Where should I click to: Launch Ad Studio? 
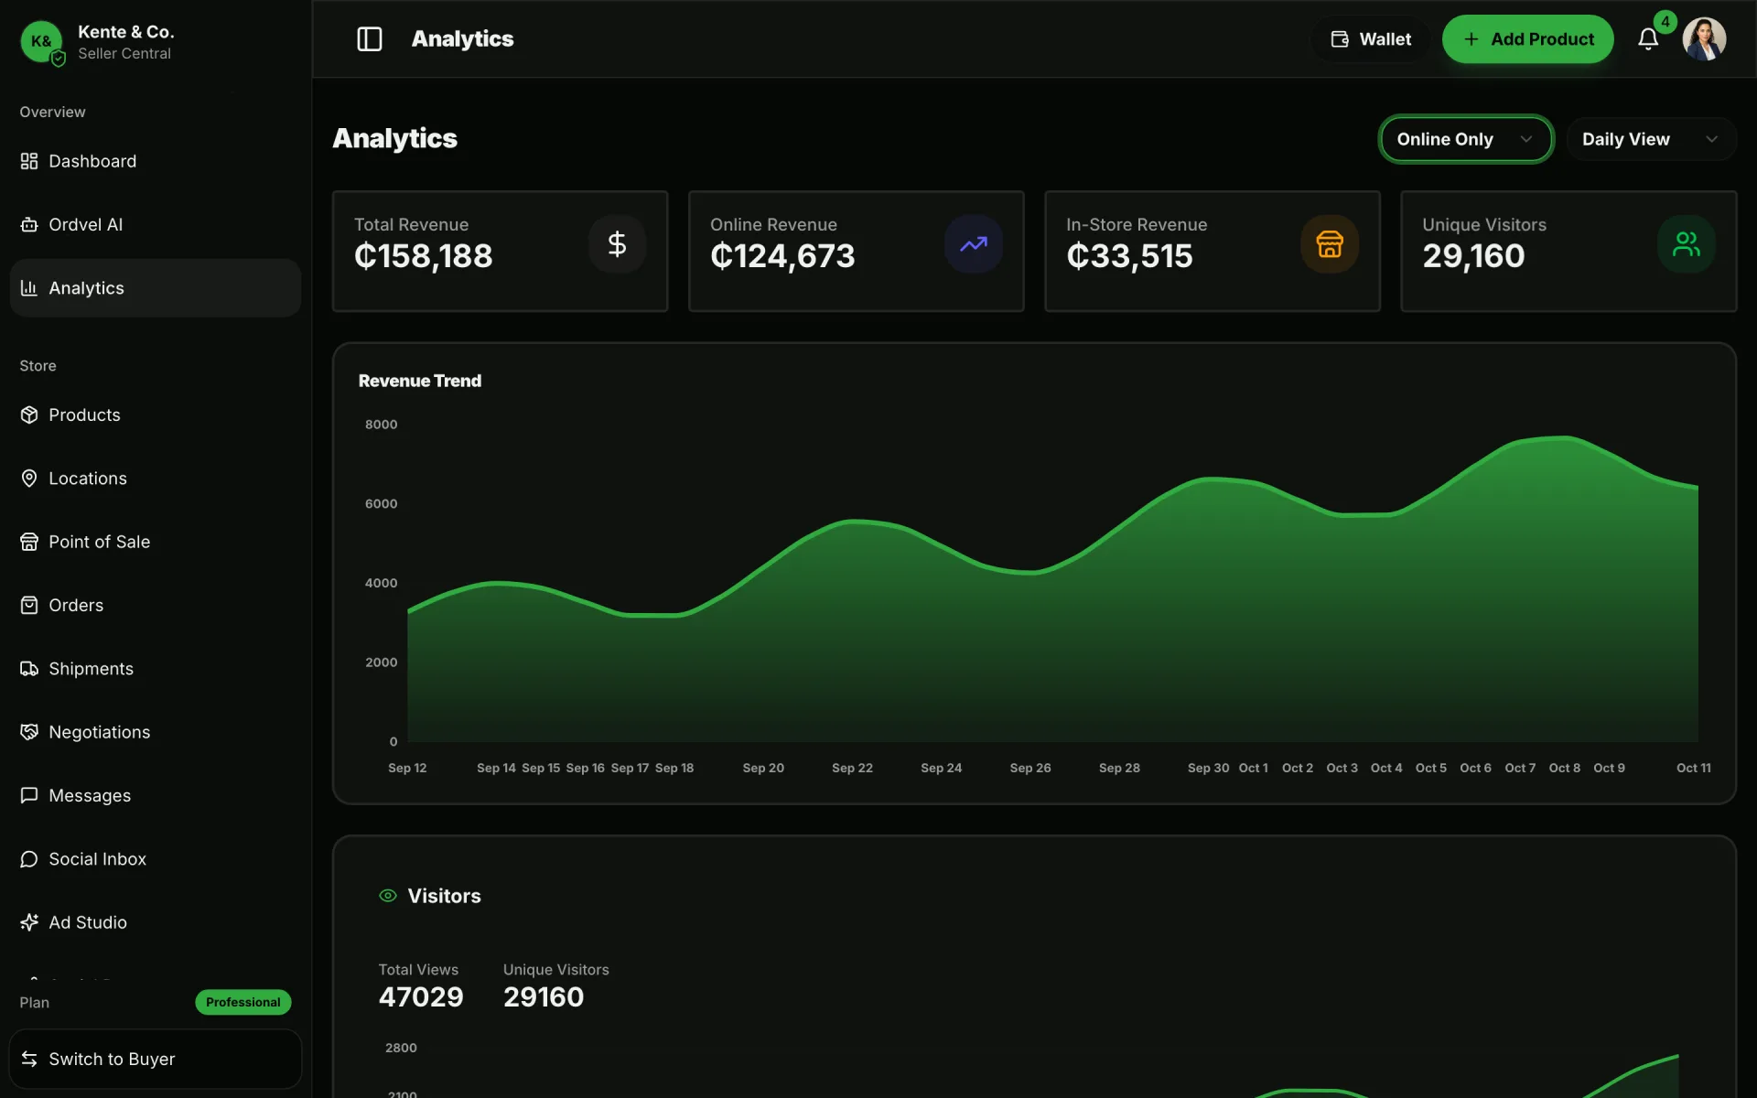(x=156, y=922)
